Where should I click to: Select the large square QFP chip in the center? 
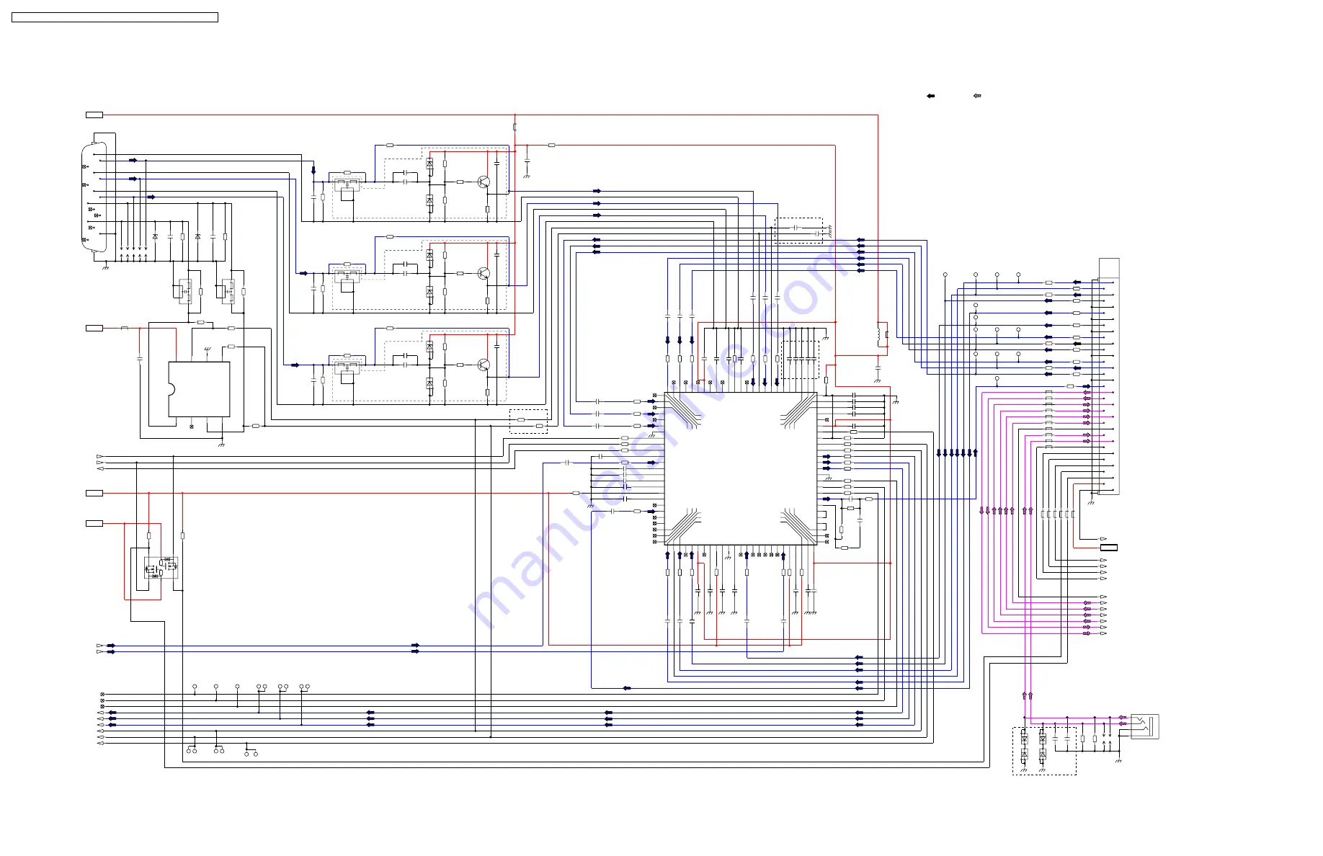click(x=740, y=468)
